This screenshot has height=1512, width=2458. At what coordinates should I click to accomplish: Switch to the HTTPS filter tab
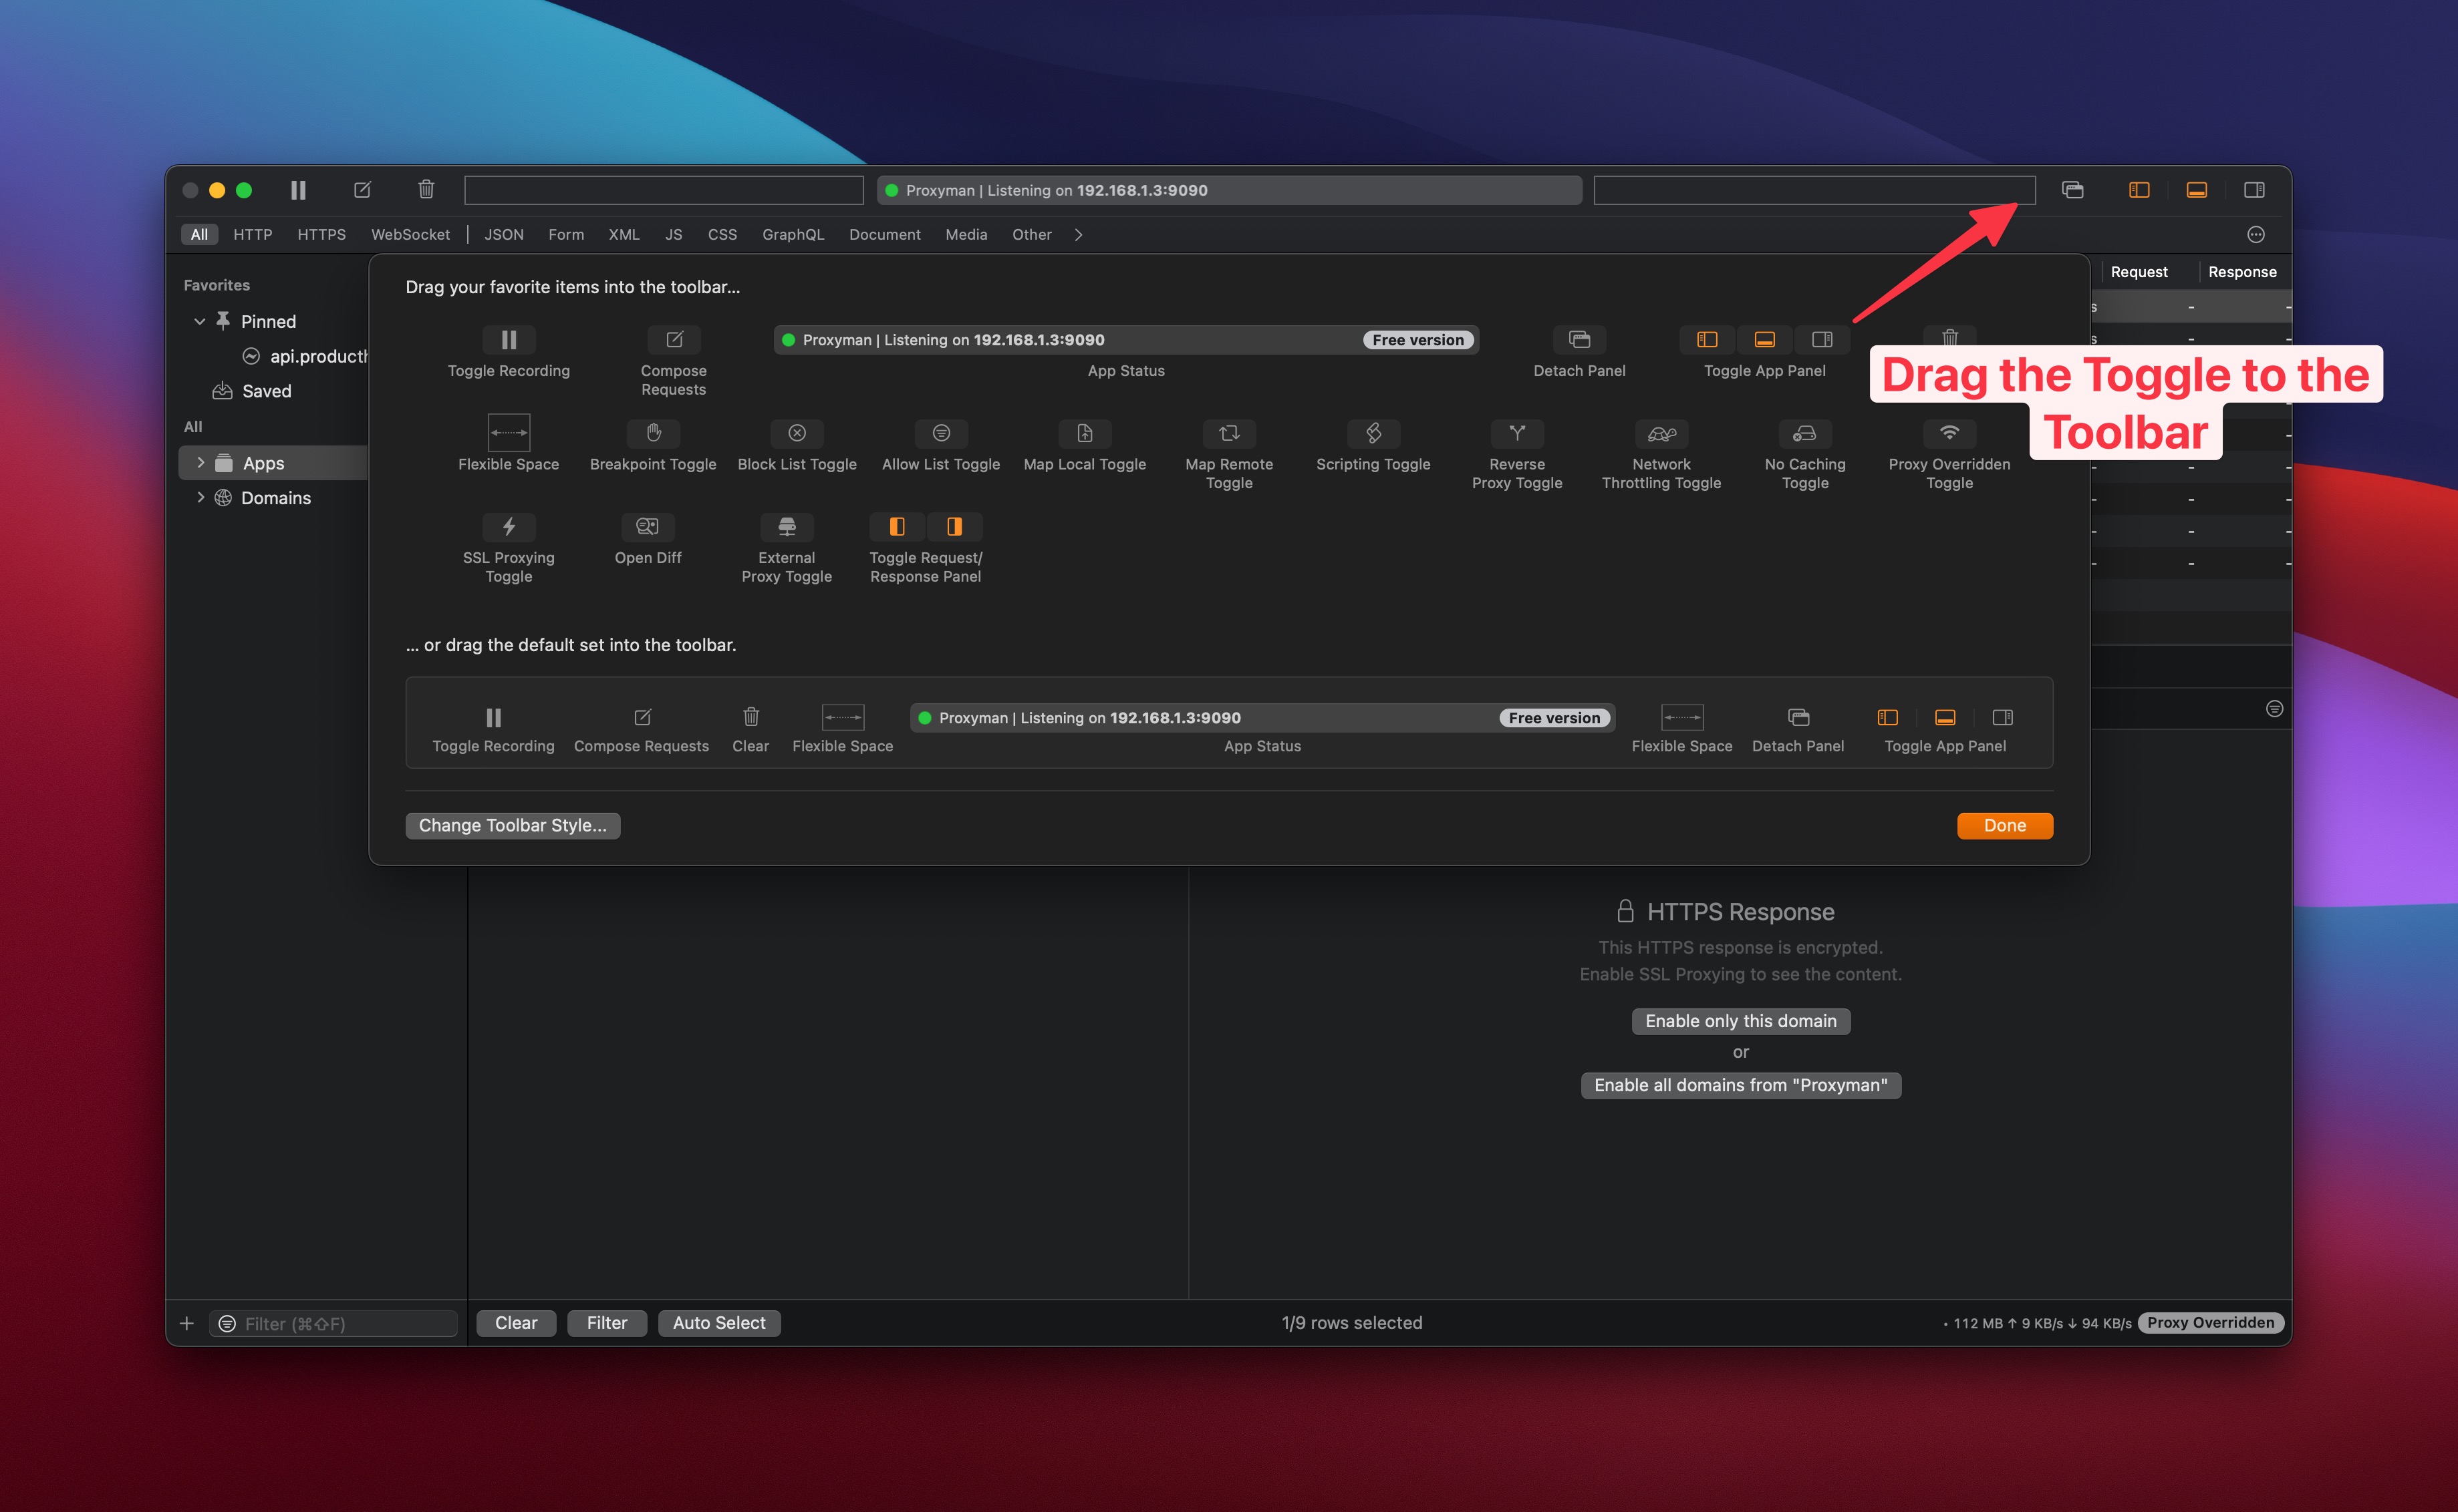click(x=321, y=234)
